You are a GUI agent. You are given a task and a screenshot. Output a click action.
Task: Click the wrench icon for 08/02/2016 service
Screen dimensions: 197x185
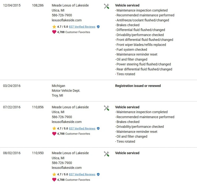[106, 154]
